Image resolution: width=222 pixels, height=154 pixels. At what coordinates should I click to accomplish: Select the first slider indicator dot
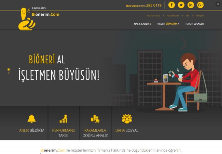9,69
